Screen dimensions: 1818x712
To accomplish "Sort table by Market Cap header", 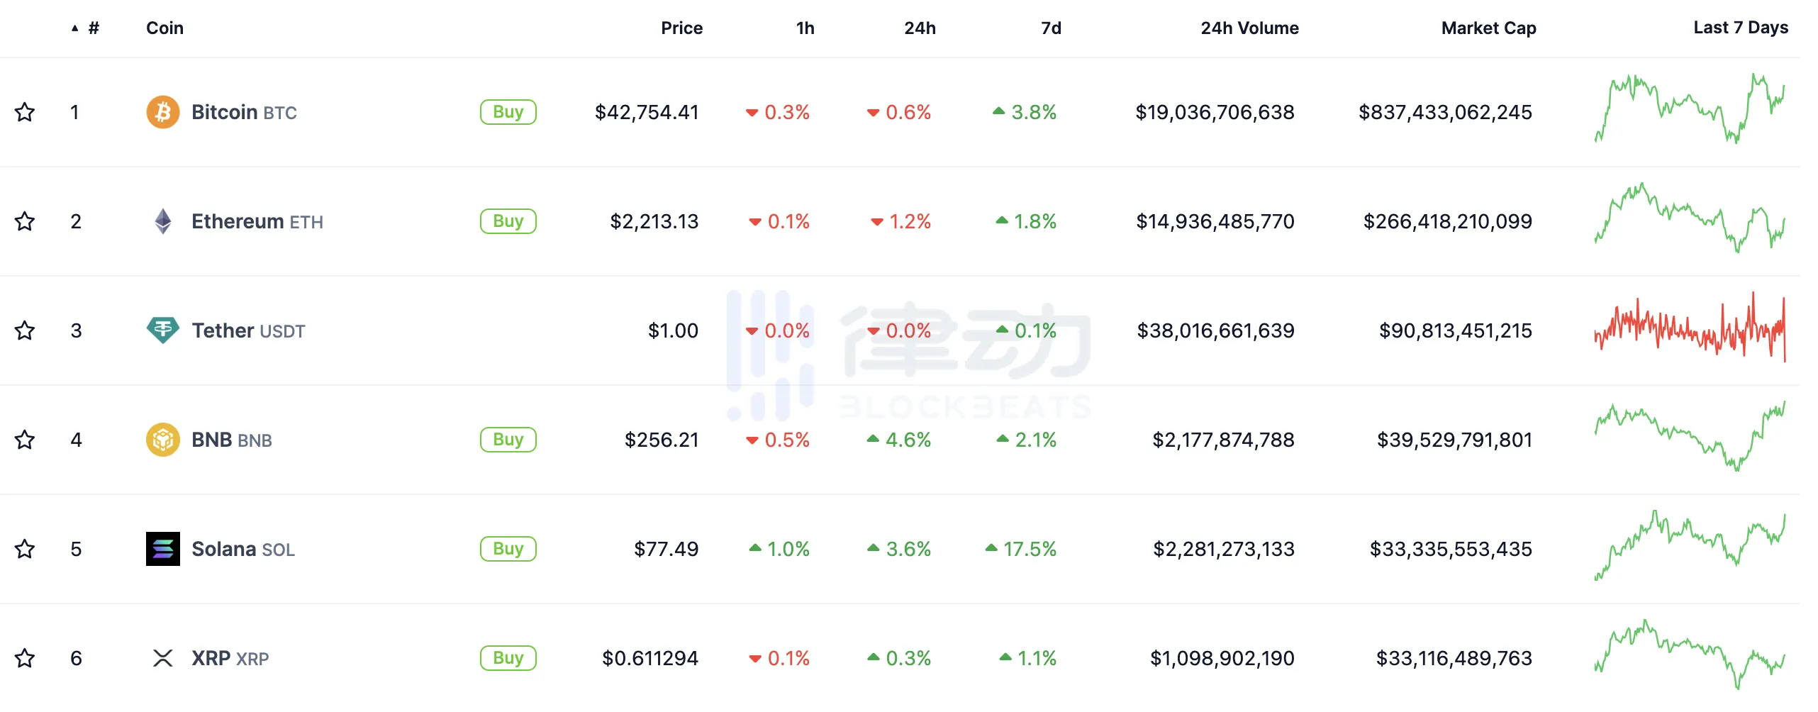I will coord(1488,28).
